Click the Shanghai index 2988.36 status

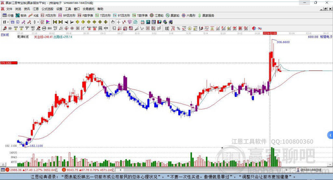(32, 170)
